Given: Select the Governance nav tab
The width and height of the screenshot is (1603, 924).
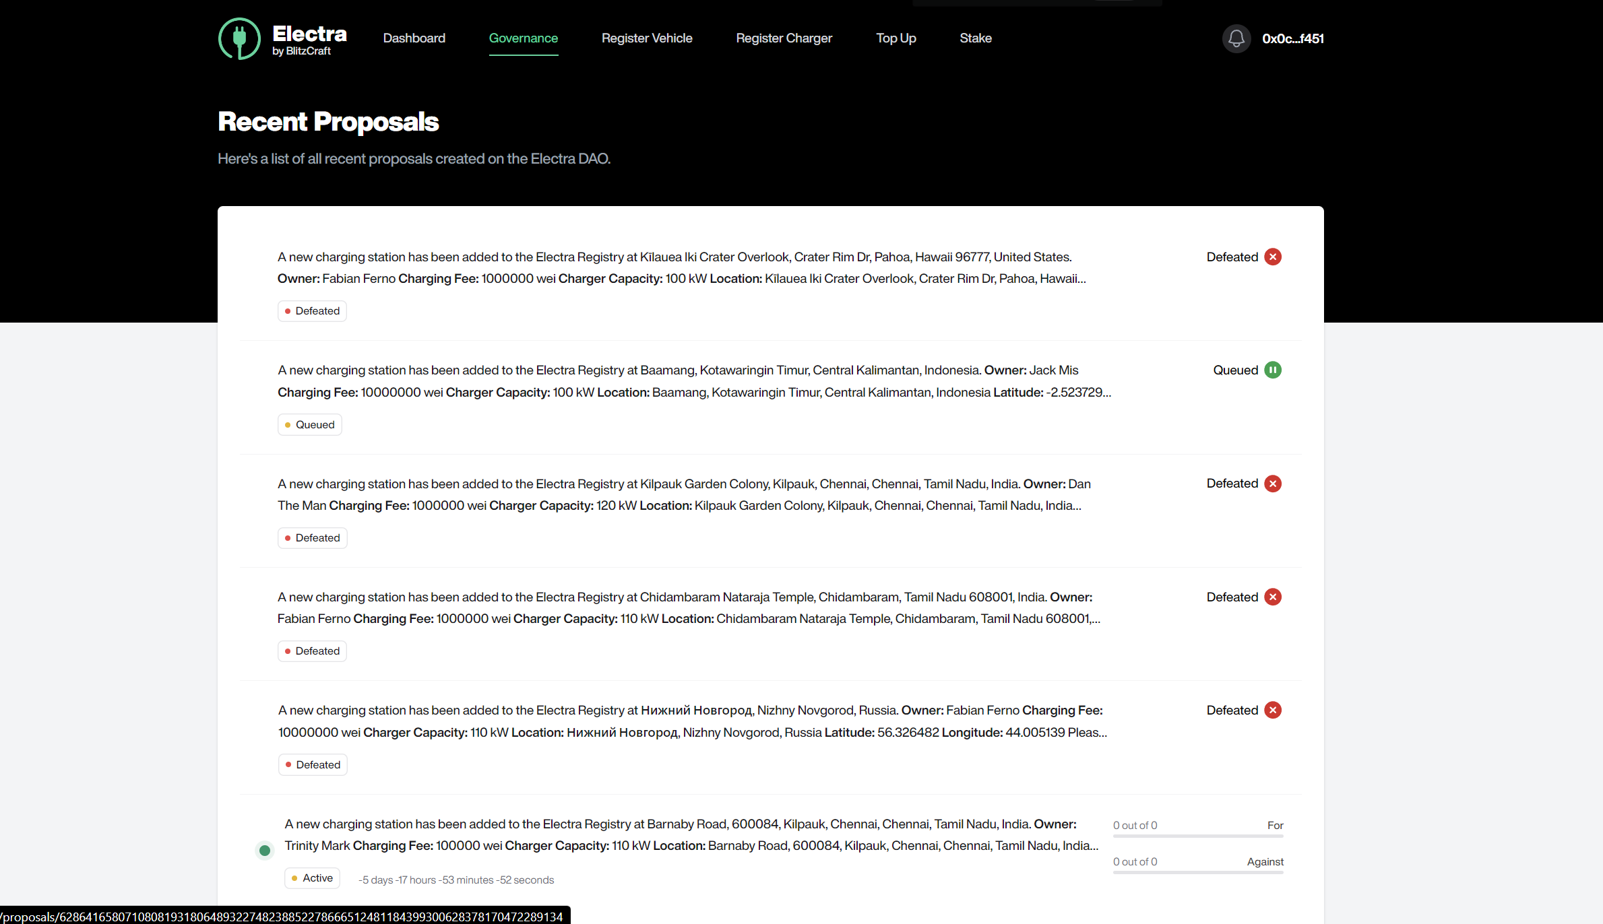Looking at the screenshot, I should (523, 38).
